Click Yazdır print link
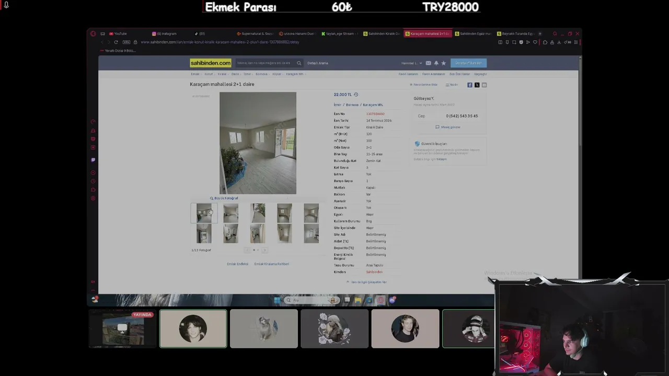Screen dimensions: 669x376 coord(452,85)
